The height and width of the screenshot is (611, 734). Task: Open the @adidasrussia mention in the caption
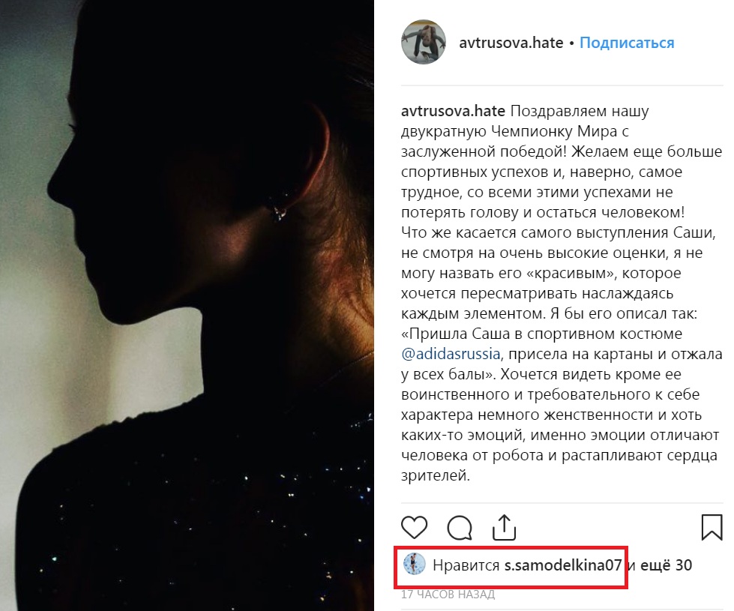[x=451, y=354]
